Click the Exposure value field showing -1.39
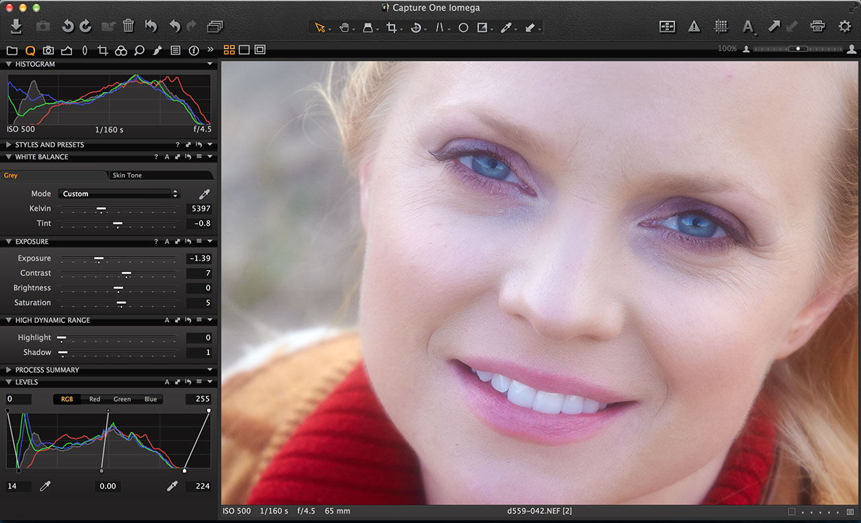The height and width of the screenshot is (523, 861). pyautogui.click(x=199, y=257)
